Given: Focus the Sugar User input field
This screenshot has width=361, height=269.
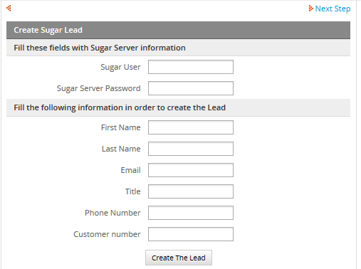Looking at the screenshot, I should coord(191,67).
